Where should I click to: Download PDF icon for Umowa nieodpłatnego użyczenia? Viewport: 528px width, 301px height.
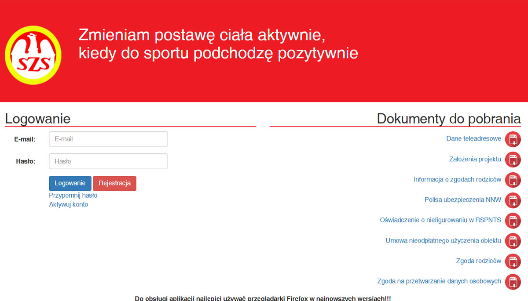pyautogui.click(x=513, y=241)
